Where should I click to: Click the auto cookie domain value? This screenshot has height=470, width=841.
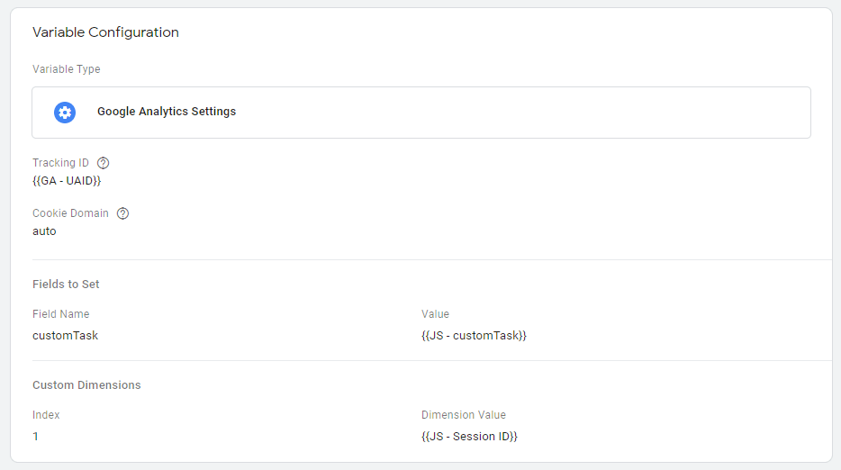pyautogui.click(x=44, y=231)
